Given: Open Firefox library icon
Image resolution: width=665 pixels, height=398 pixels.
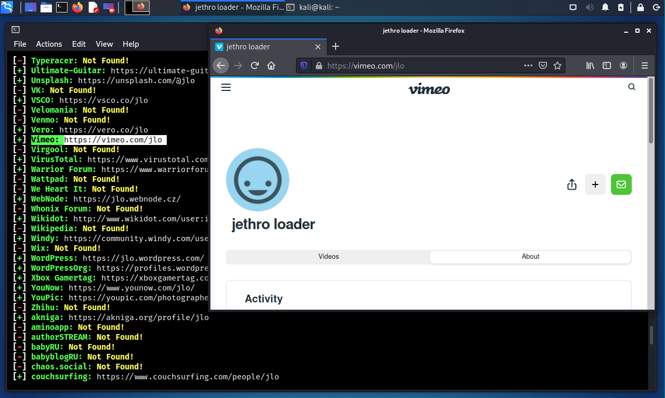Looking at the screenshot, I should point(590,65).
